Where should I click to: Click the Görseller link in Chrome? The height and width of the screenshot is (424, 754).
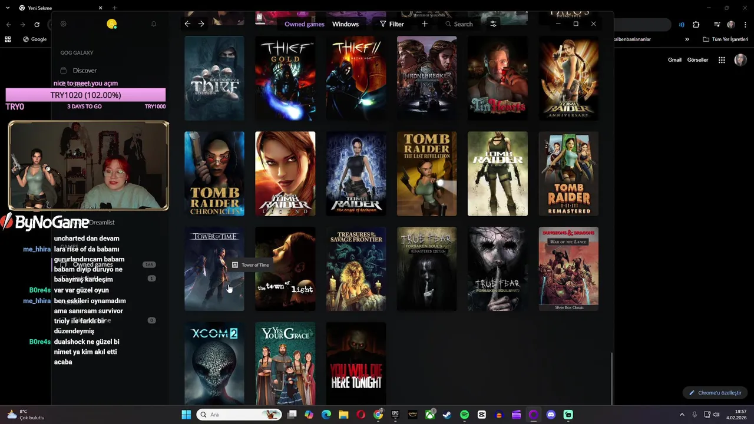(697, 60)
